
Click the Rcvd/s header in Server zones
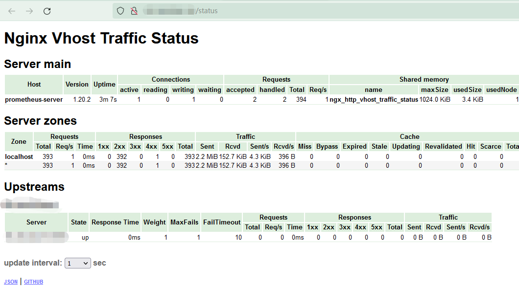pos(283,147)
